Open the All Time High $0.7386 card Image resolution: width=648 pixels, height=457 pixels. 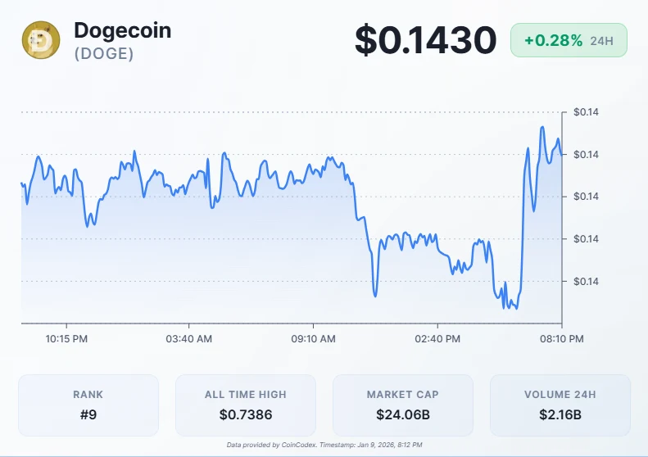pos(246,405)
